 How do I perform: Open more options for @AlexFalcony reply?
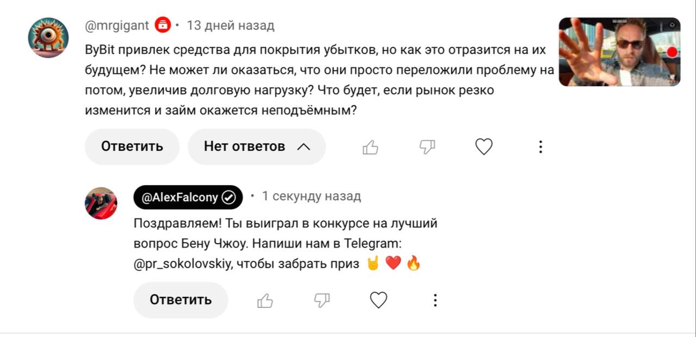click(x=435, y=301)
